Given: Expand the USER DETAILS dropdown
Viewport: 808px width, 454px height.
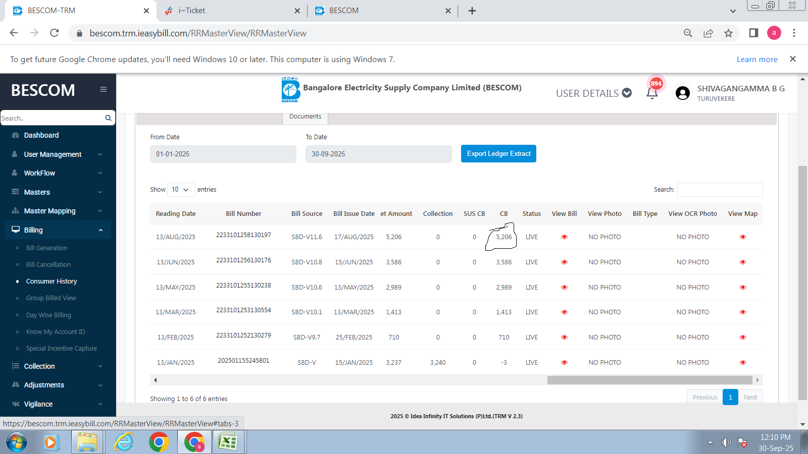Looking at the screenshot, I should pyautogui.click(x=594, y=93).
